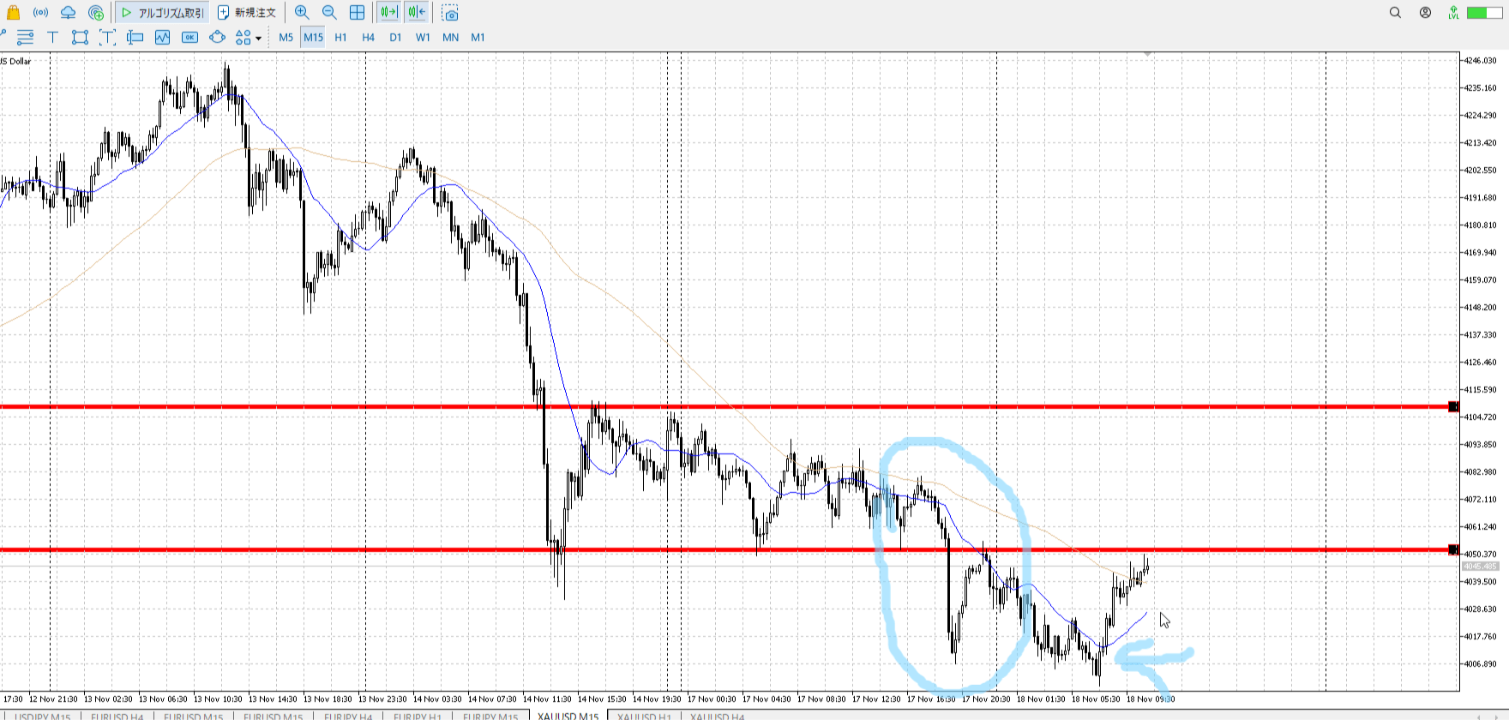1509x720 pixels.
Task: Click the 新規注文 new order button
Action: [247, 13]
